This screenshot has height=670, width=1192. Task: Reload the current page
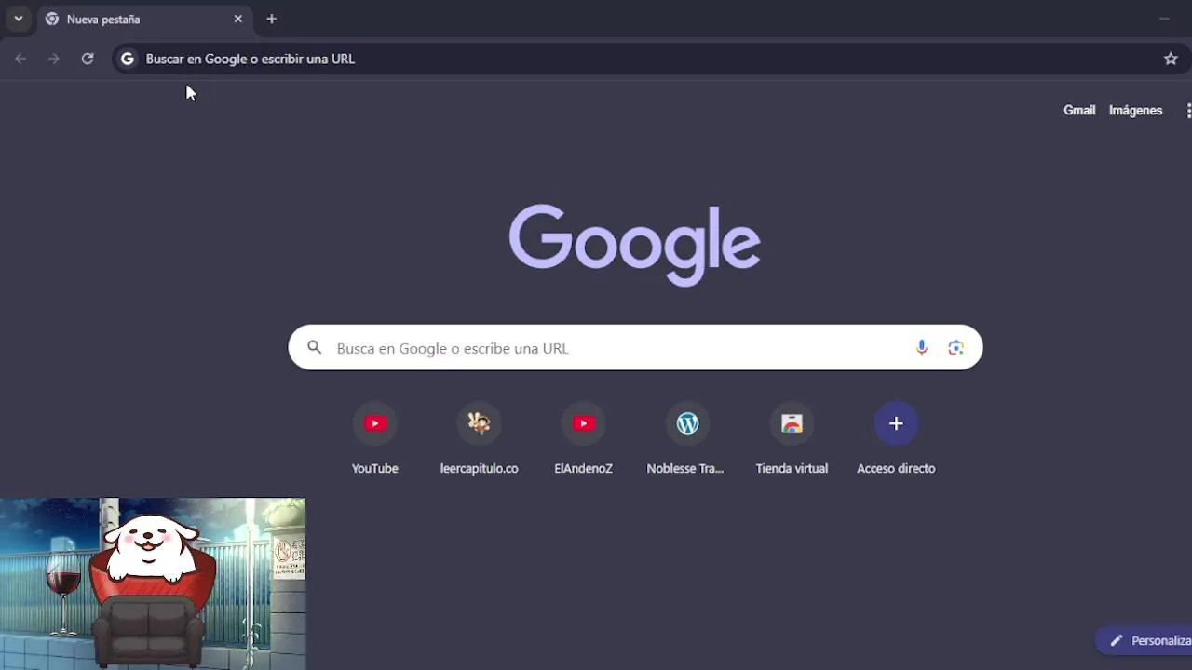coord(88,59)
